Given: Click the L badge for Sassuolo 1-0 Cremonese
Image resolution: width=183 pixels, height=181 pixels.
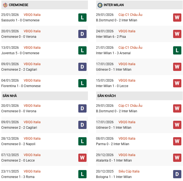Looking at the screenshot, I should [x=82, y=18].
